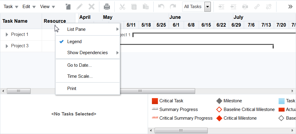Expand the Project 1 tree row
The image size is (296, 134).
click(x=7, y=35)
